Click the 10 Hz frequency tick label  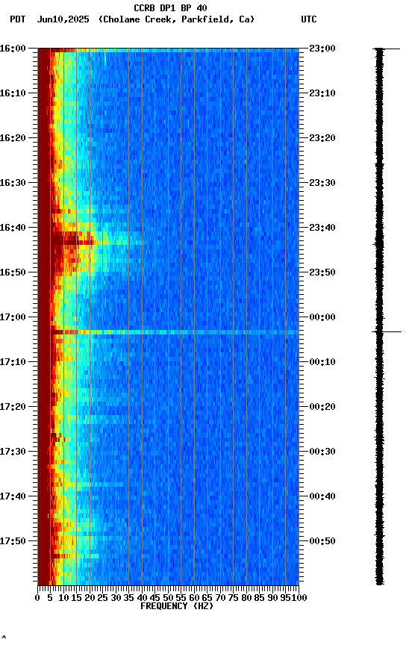click(x=63, y=599)
